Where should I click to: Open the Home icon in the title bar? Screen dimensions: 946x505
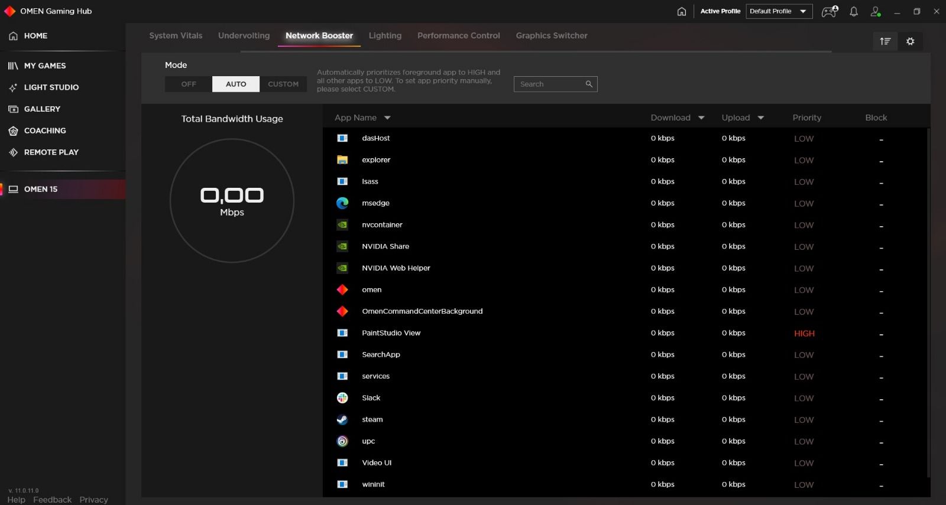point(682,11)
